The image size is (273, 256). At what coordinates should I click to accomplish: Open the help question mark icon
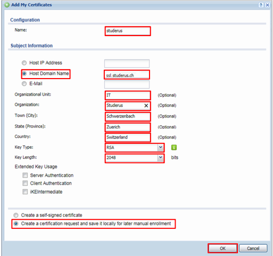(x=261, y=5)
